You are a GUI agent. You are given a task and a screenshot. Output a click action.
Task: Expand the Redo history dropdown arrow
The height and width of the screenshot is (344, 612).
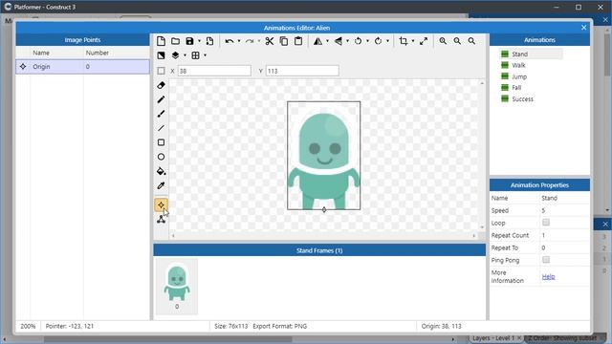tap(259, 41)
